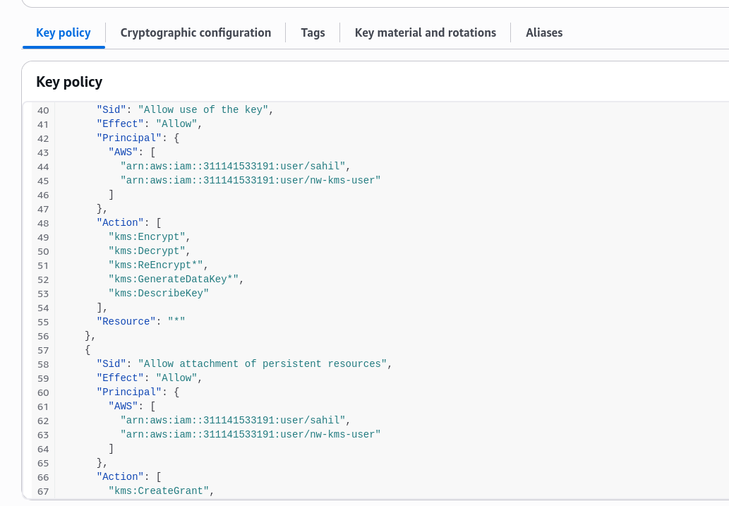Click the "kms:DescribeKey" action string
The width and height of the screenshot is (729, 506).
click(x=159, y=294)
